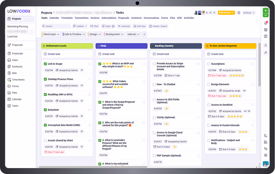
Task: Open the Order sorting control
Action: (x=108, y=26)
